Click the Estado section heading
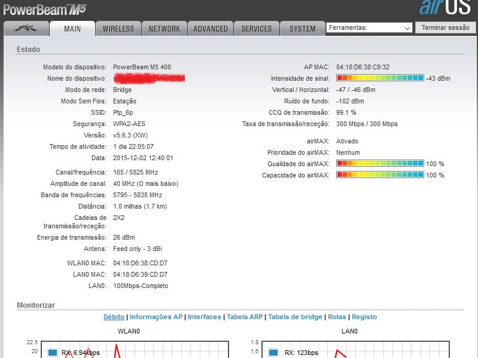Screen dimensions: 478x358 [x=28, y=50]
